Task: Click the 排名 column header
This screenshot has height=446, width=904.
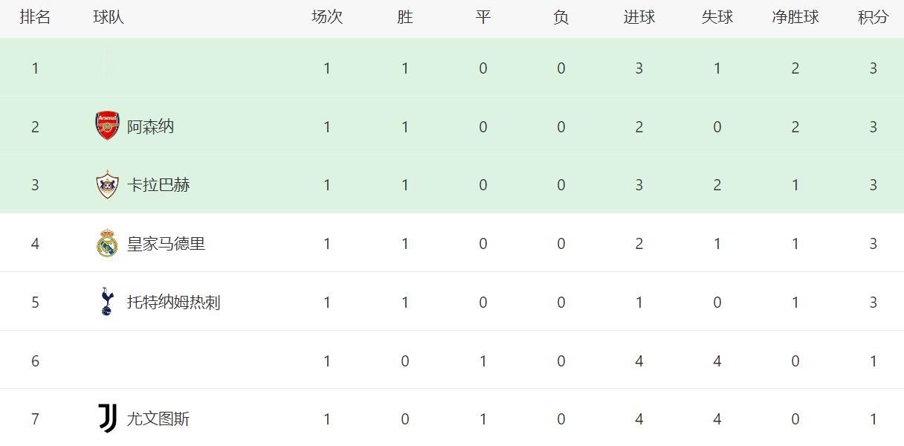Action: coord(35,17)
